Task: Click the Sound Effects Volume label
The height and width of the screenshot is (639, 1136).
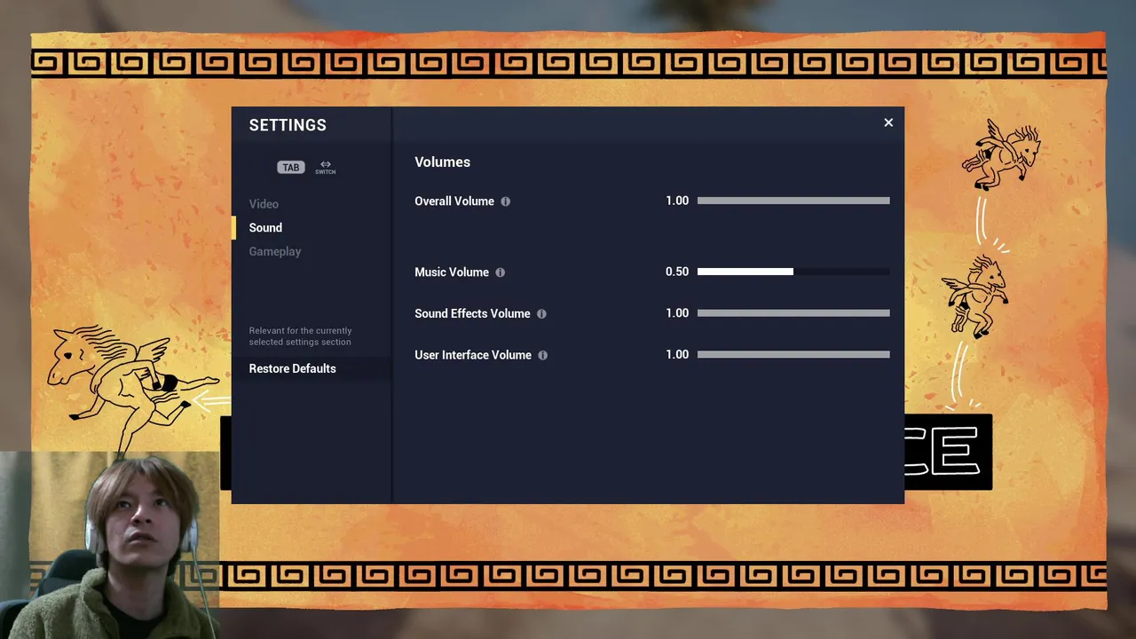Action: coord(472,313)
